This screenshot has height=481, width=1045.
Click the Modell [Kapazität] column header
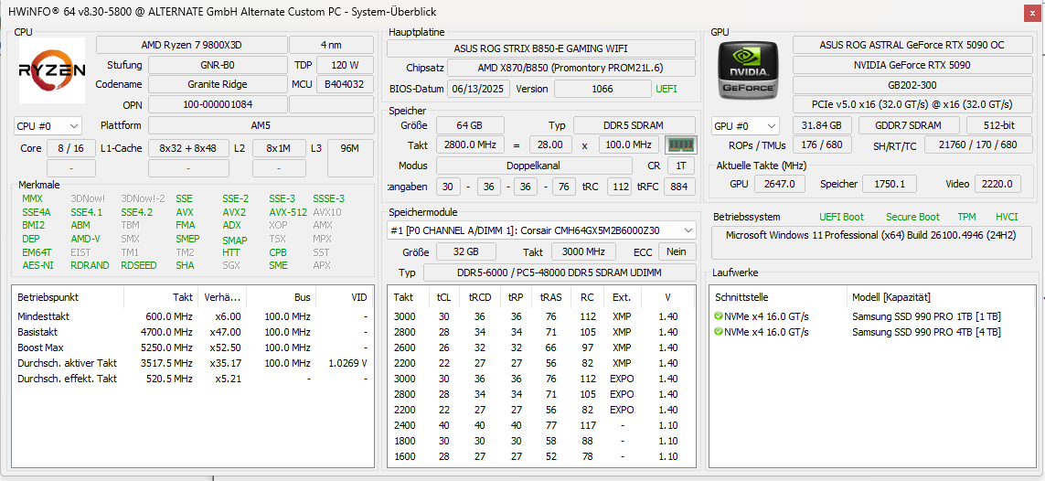940,297
